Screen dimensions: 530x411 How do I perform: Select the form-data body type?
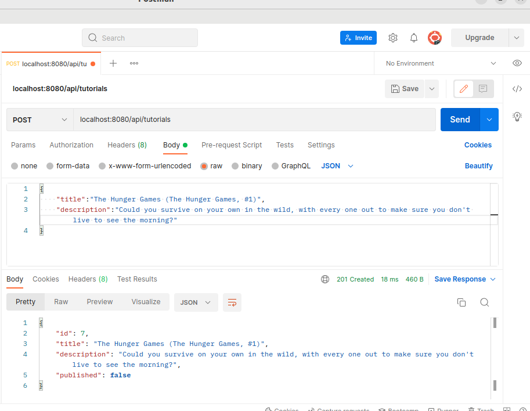[x=68, y=166]
